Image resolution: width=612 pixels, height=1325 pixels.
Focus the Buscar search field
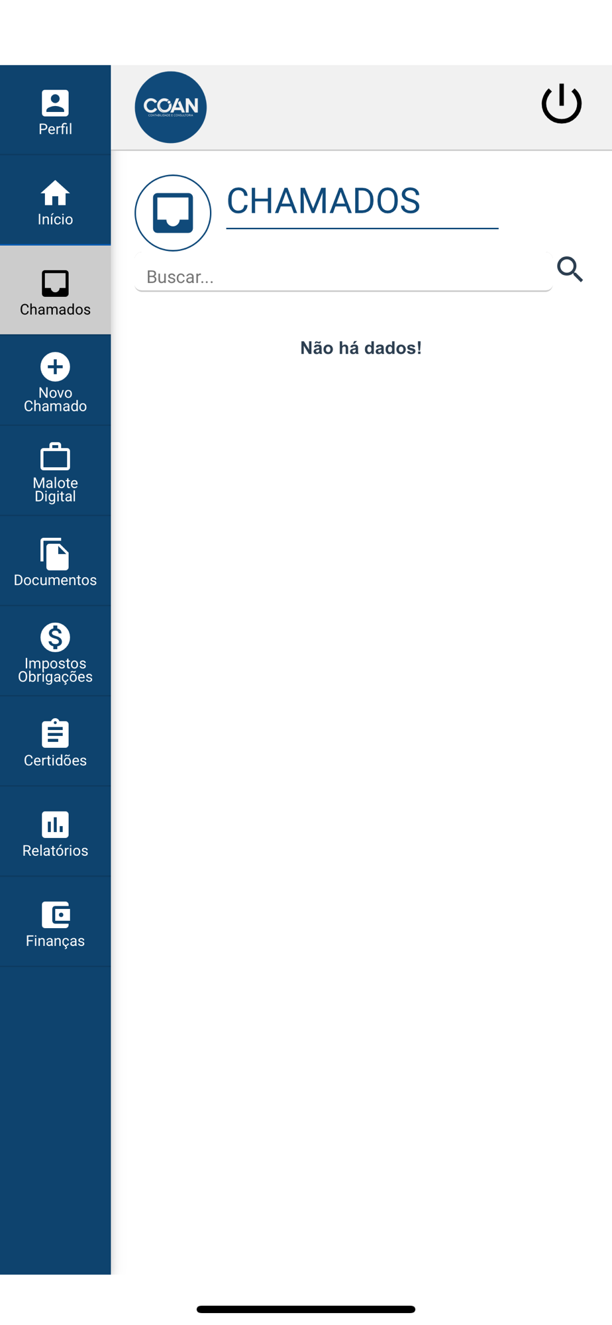[343, 276]
